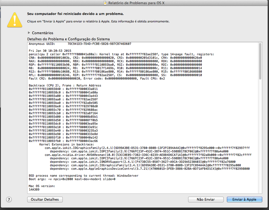Hide details with Ocultar Detalhes
Image resolution: width=269 pixels, height=210 pixels.
[45, 199]
